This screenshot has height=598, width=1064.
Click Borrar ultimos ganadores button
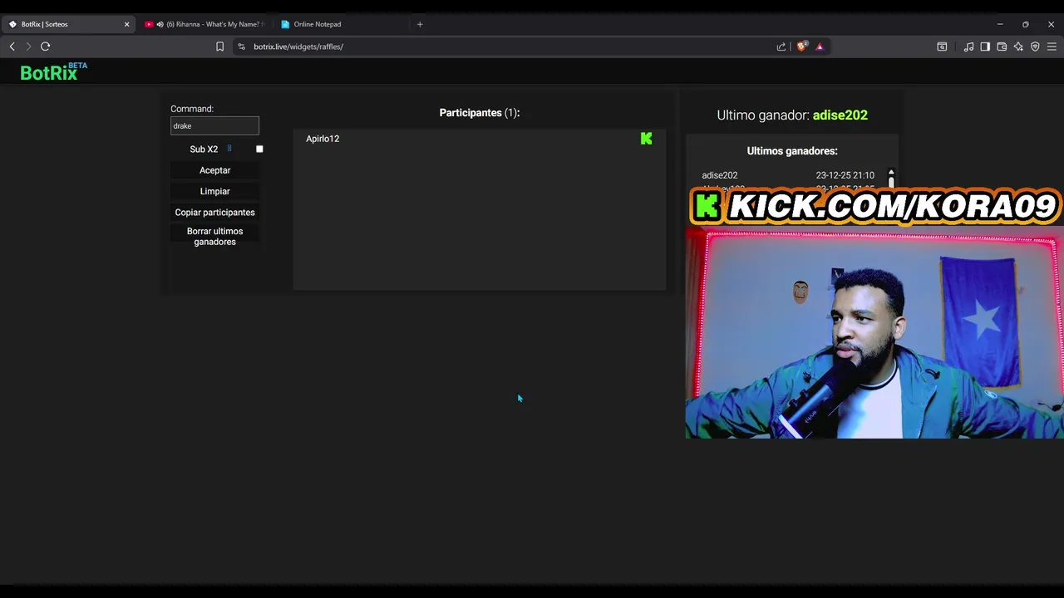214,237
